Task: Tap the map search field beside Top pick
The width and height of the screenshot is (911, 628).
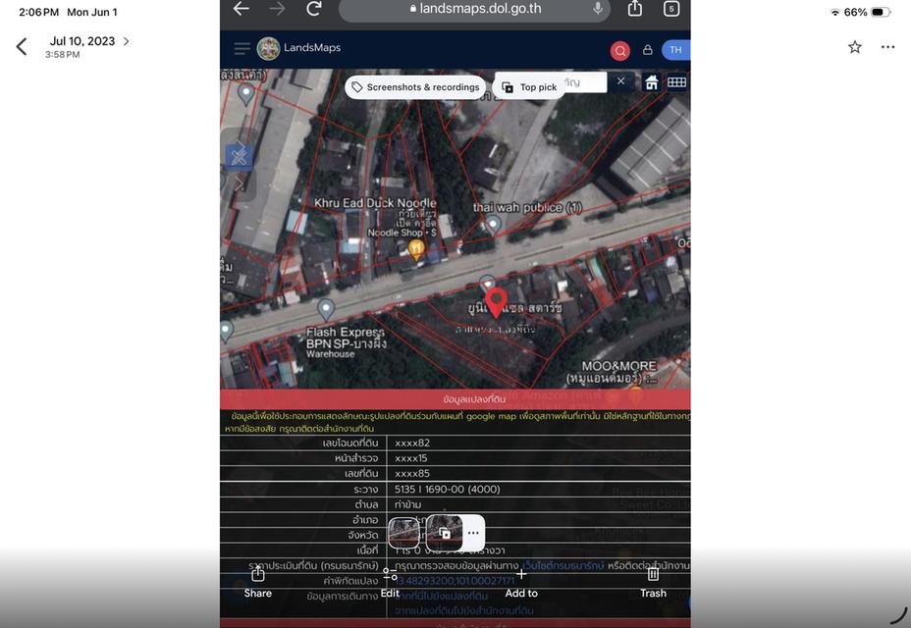Action: pyautogui.click(x=584, y=81)
